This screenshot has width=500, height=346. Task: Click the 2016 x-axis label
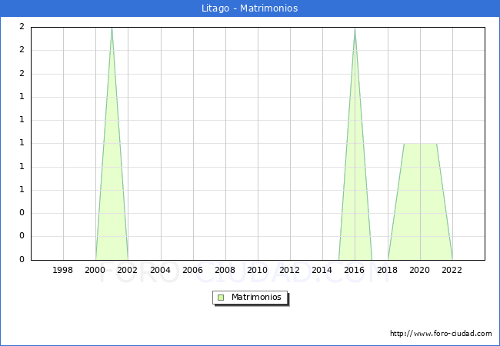click(x=355, y=270)
